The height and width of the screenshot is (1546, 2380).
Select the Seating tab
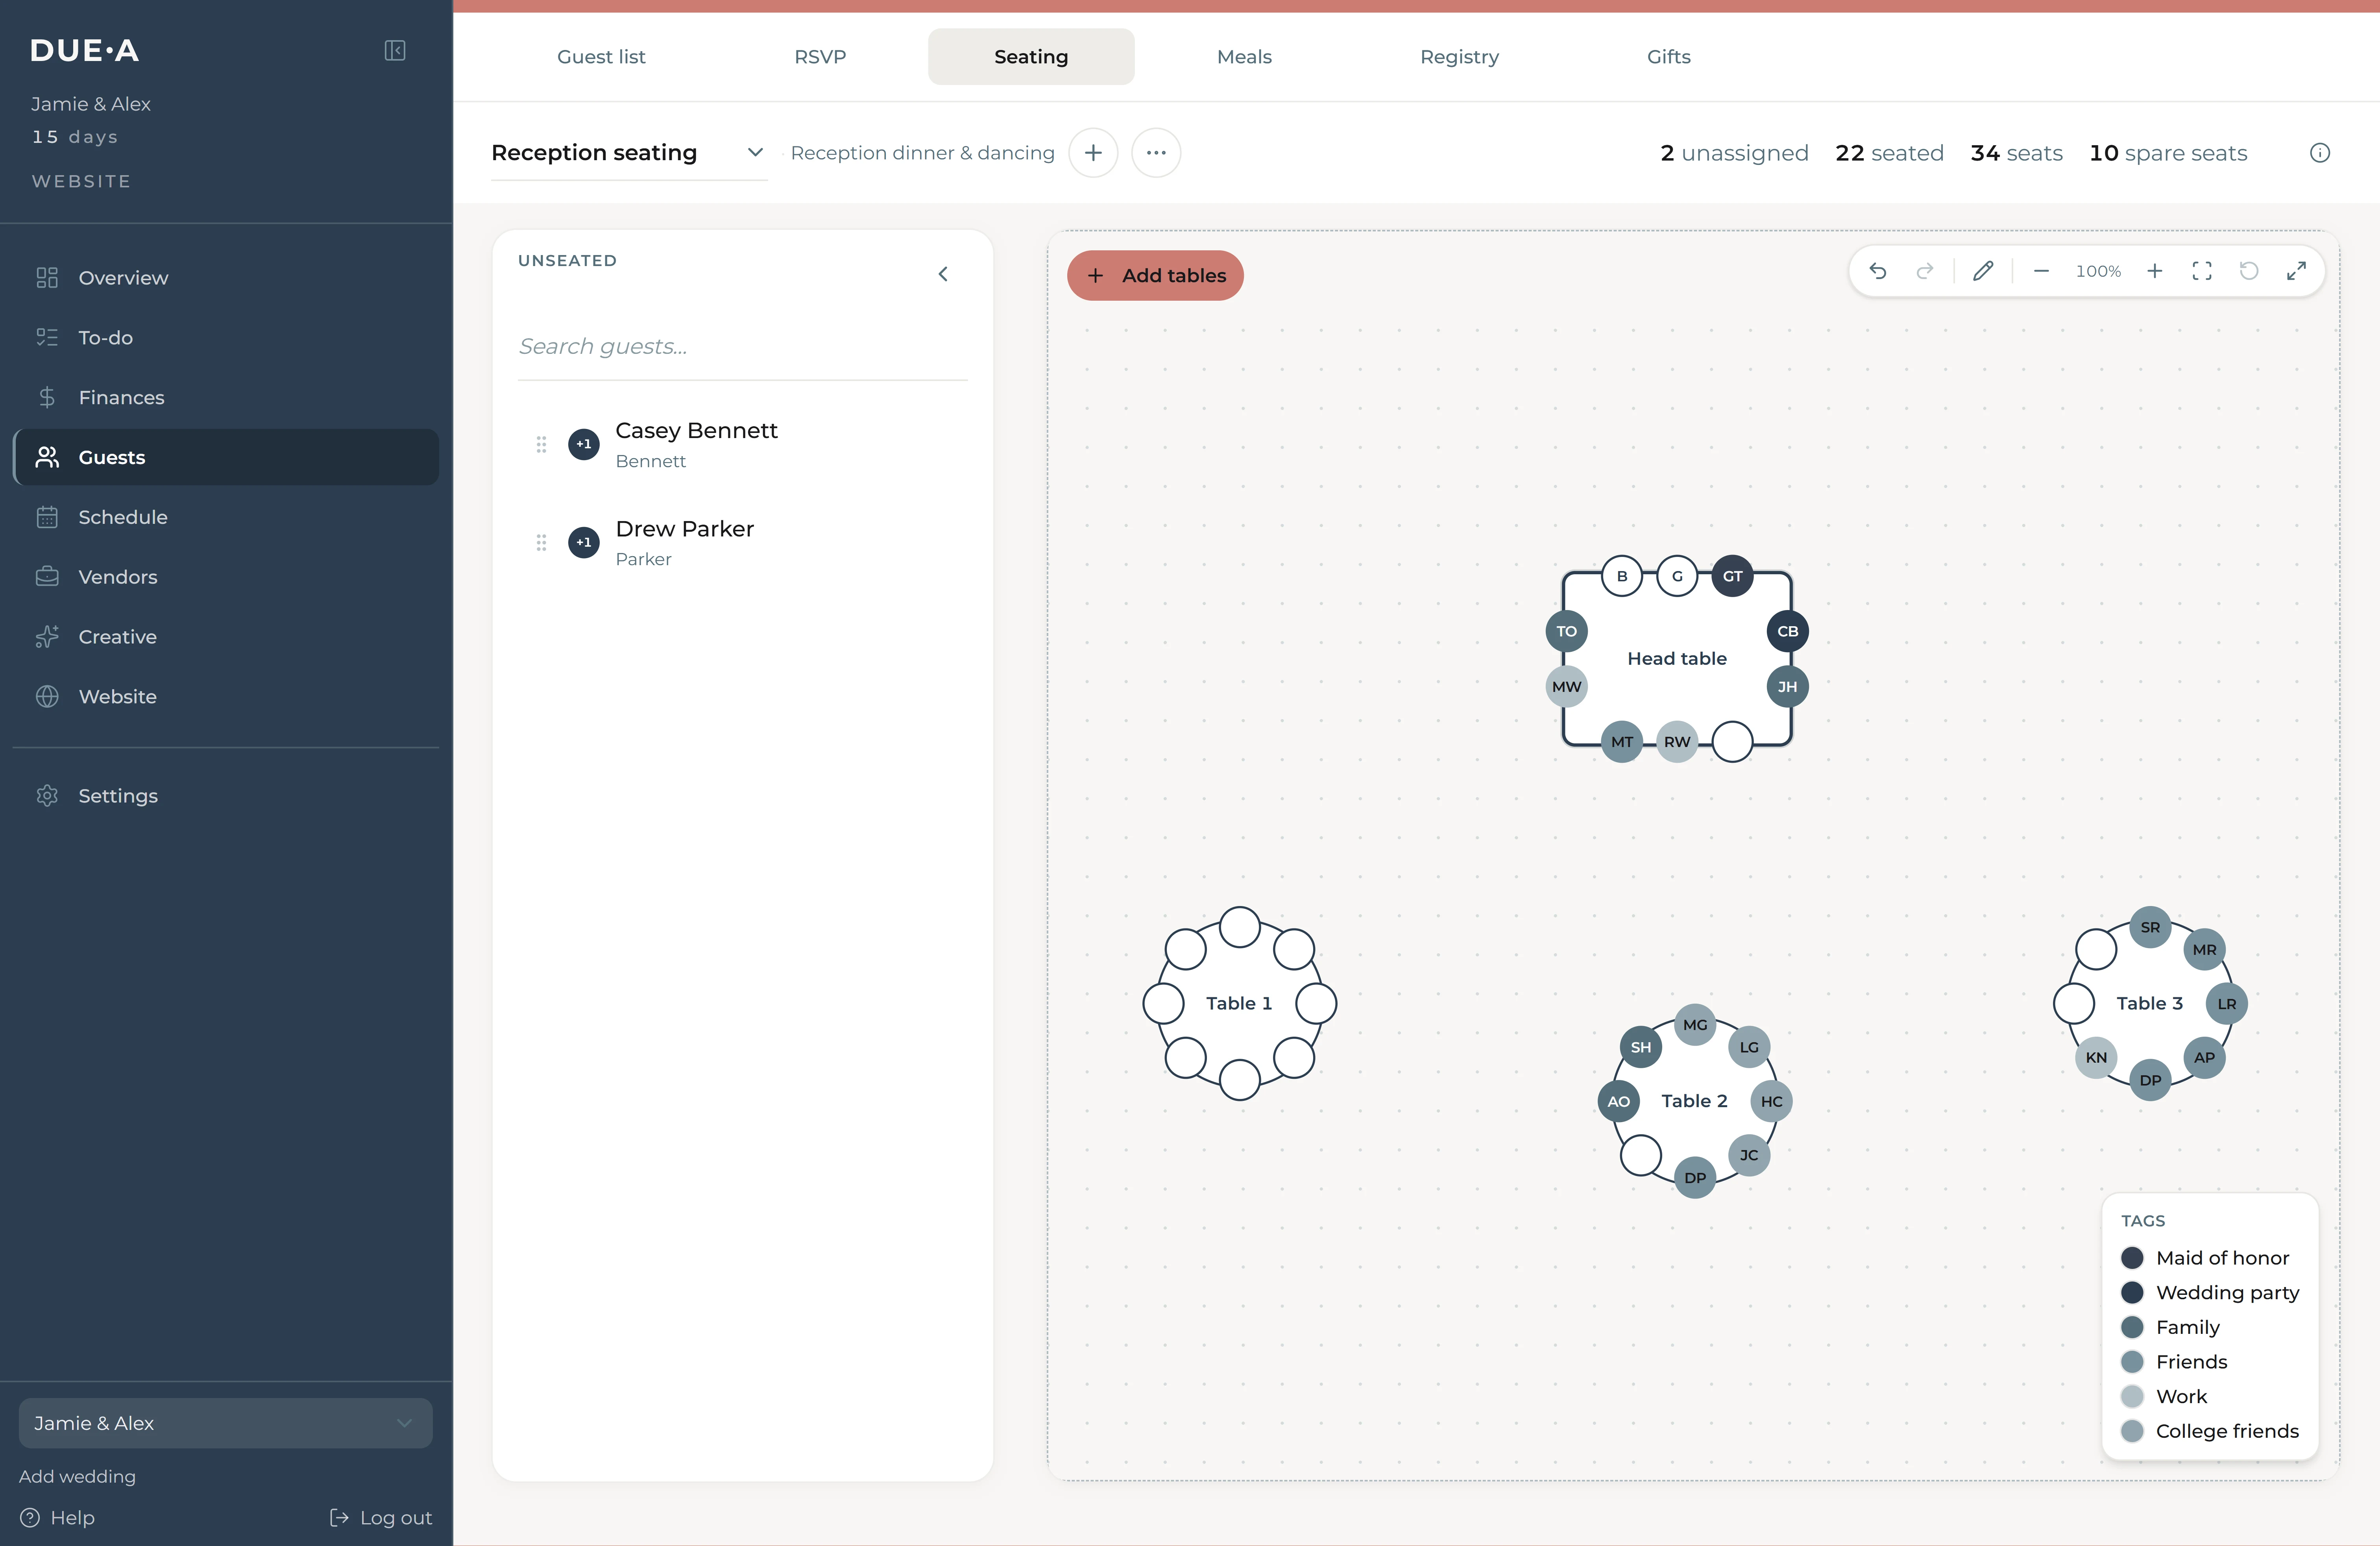pyautogui.click(x=1031, y=57)
